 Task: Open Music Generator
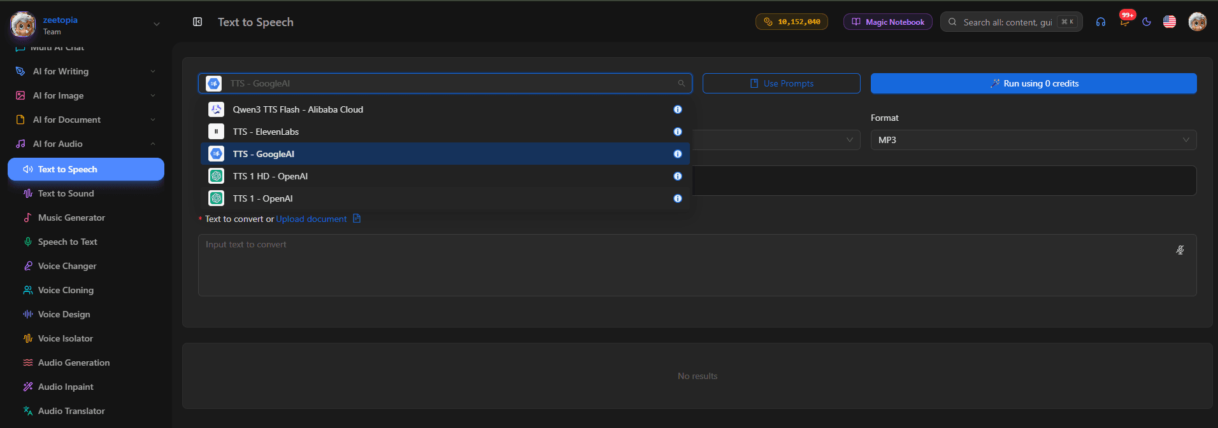86,217
